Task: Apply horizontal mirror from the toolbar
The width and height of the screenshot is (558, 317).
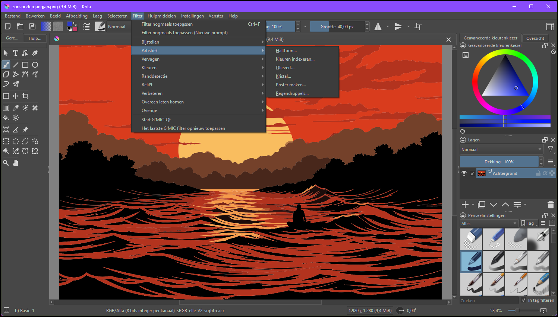Action: point(378,26)
